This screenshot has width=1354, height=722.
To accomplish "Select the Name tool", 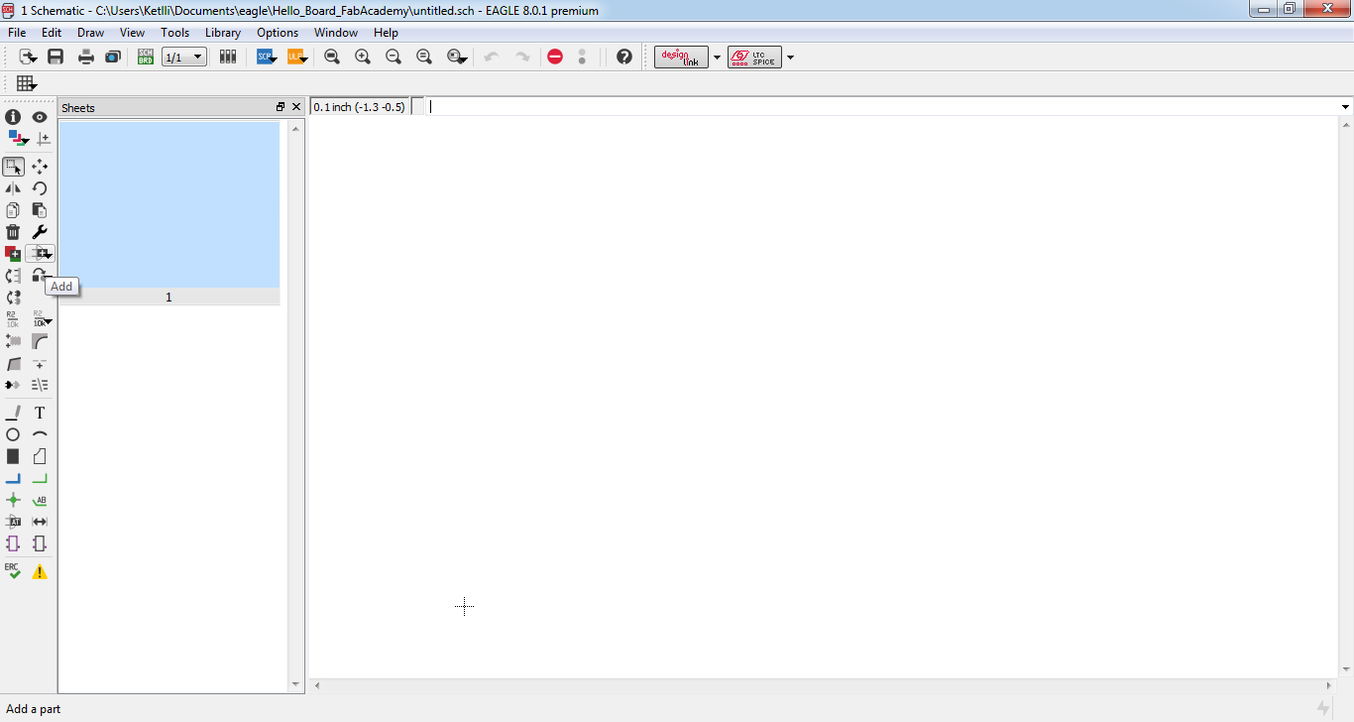I will (x=13, y=319).
